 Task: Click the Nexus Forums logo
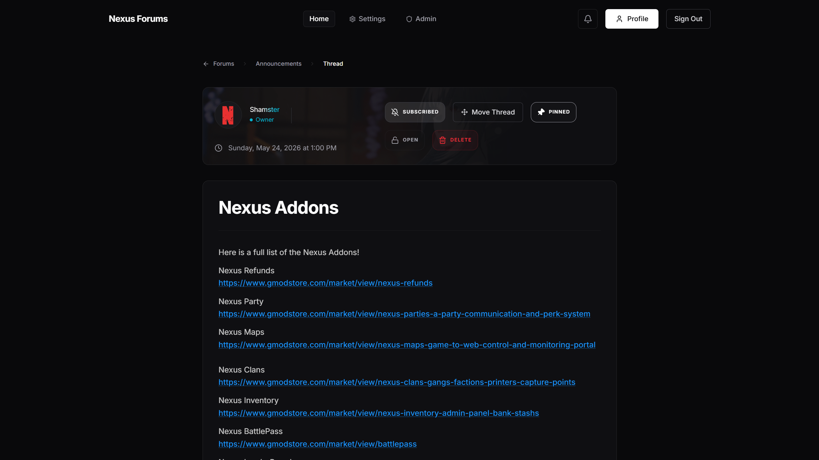point(138,19)
